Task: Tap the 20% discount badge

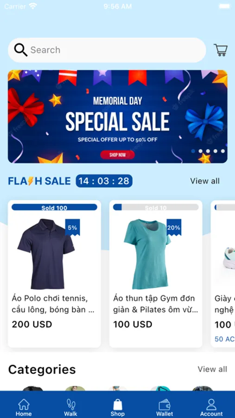Action: pos(174,228)
